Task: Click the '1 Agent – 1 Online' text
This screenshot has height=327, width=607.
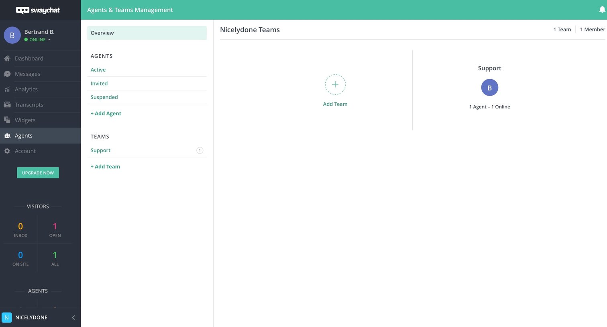Action: click(490, 107)
